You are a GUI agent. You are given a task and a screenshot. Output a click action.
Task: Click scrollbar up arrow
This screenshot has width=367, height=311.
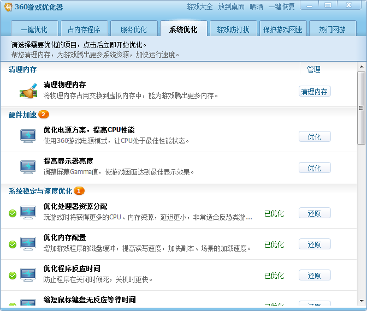pyautogui.click(x=362, y=67)
